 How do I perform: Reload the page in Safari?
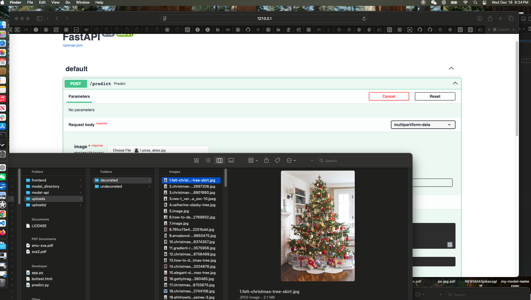tap(364, 18)
